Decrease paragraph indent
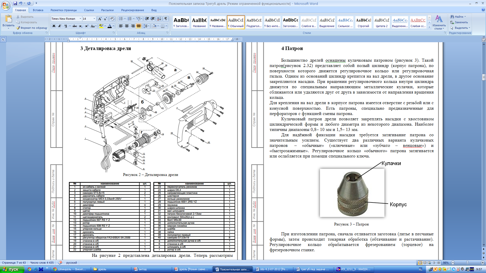Image resolution: width=486 pixels, height=273 pixels. 147,19
